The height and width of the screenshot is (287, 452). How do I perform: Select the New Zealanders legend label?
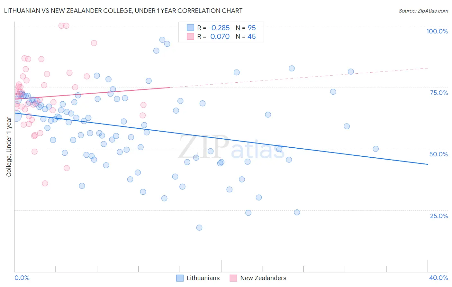pos(263,278)
